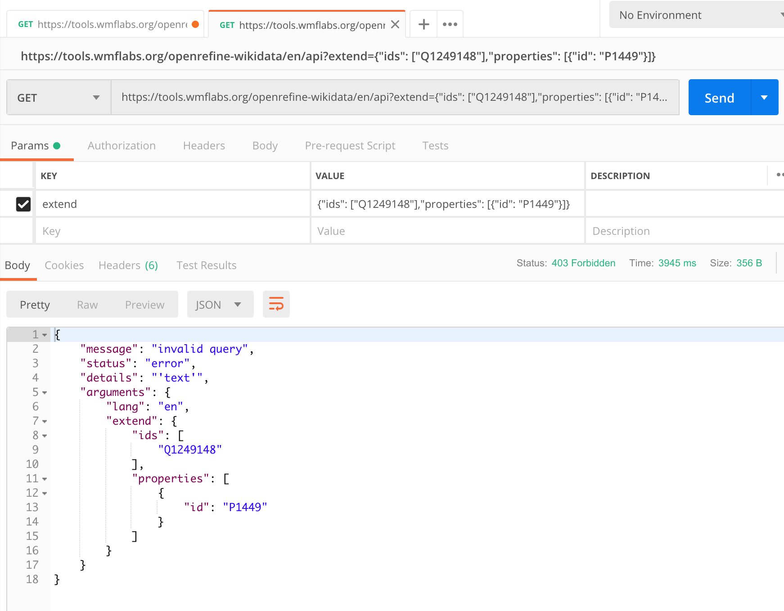Switch to Raw response view
This screenshot has width=784, height=611.
[x=87, y=305]
